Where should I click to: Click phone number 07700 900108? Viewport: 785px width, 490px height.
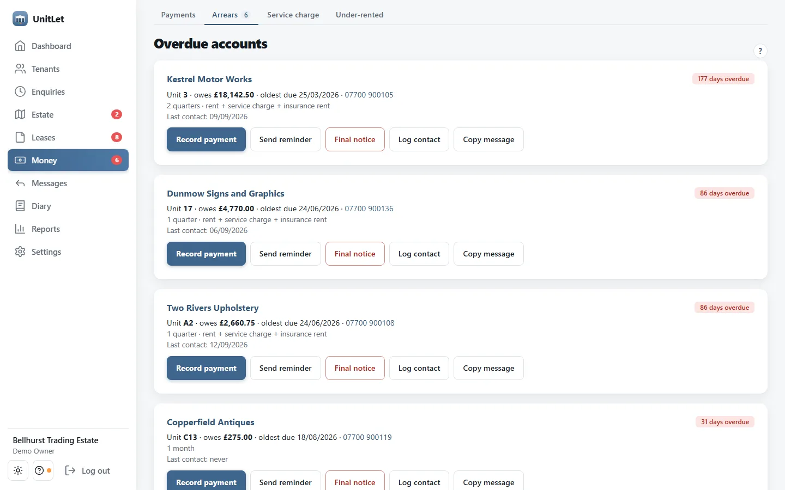click(x=370, y=323)
